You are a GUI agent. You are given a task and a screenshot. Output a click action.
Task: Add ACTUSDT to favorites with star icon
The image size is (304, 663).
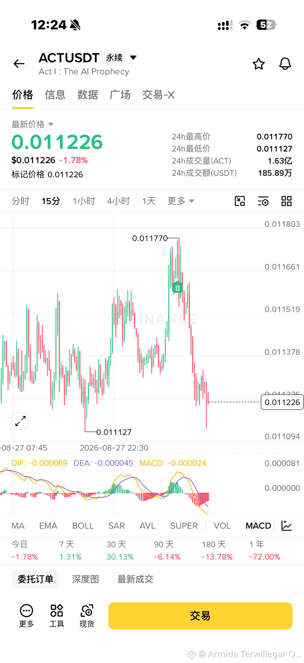[258, 64]
